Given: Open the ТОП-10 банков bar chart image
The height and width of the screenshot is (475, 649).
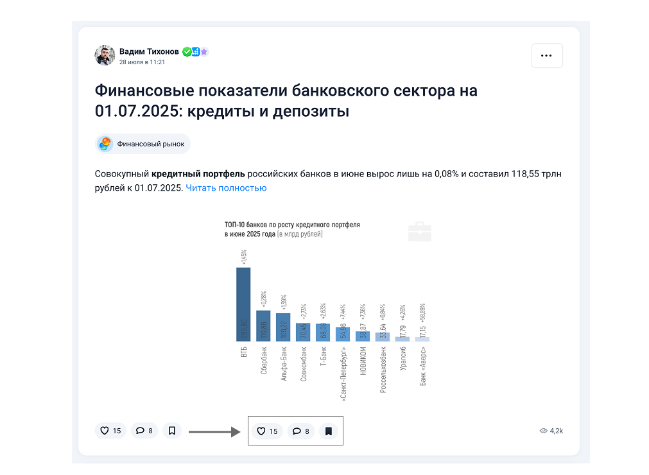Looking at the screenshot, I should pos(329,310).
